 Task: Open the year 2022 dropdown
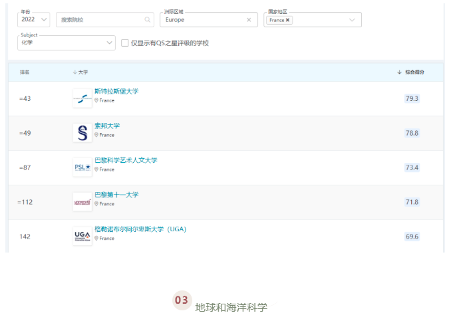34,20
